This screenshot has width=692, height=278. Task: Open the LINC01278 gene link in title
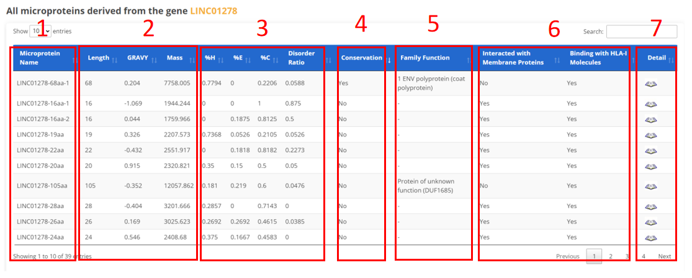213,11
